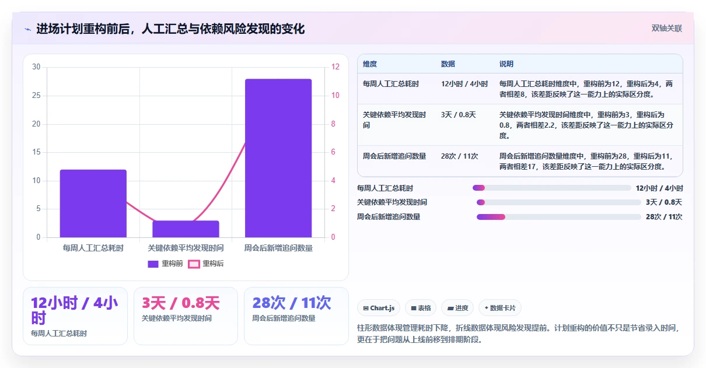Toggle the 重构后 legend entry
This screenshot has width=706, height=368.
click(x=206, y=264)
